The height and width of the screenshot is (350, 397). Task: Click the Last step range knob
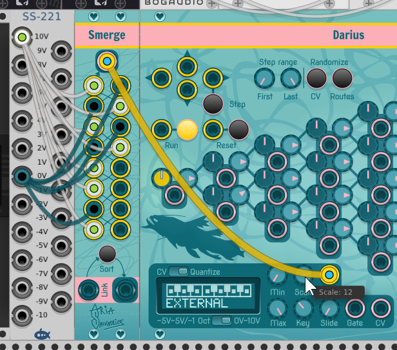(291, 78)
